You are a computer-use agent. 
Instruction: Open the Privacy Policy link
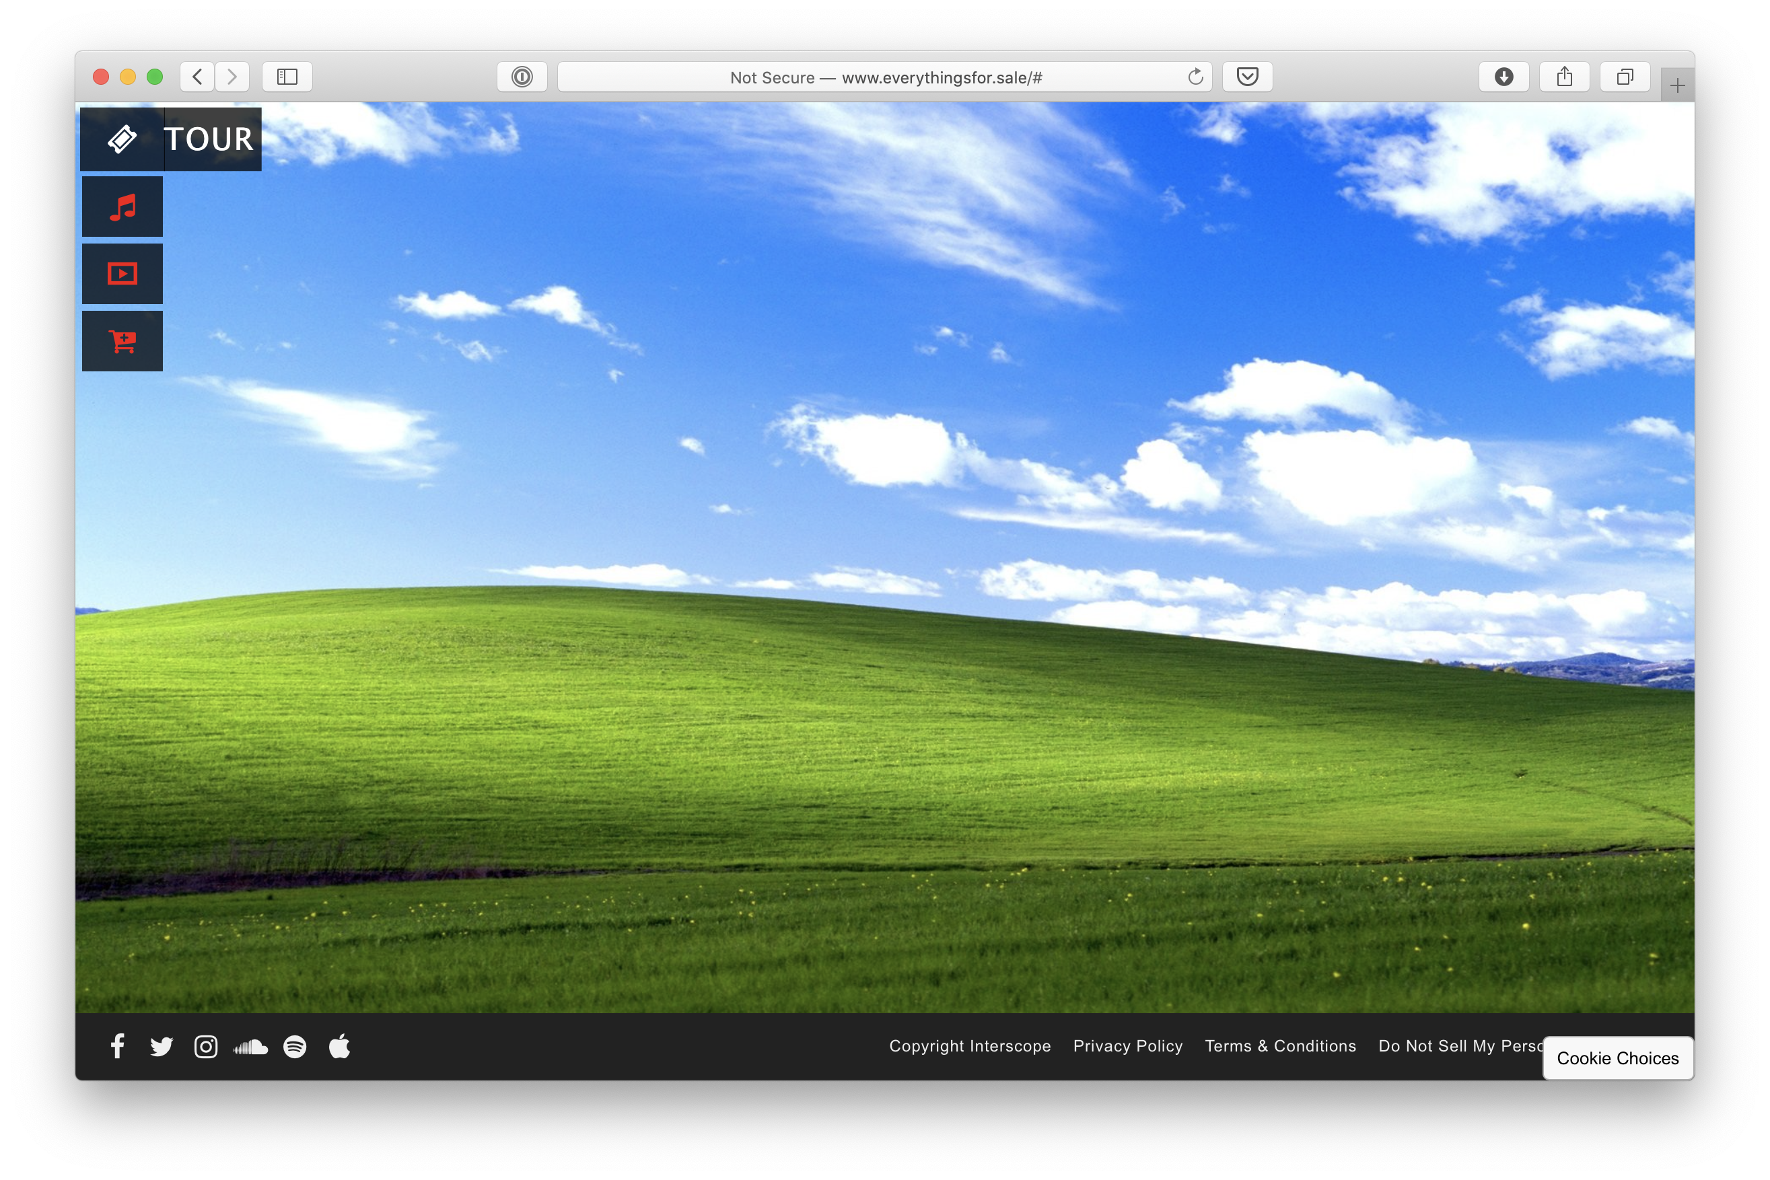pos(1128,1046)
